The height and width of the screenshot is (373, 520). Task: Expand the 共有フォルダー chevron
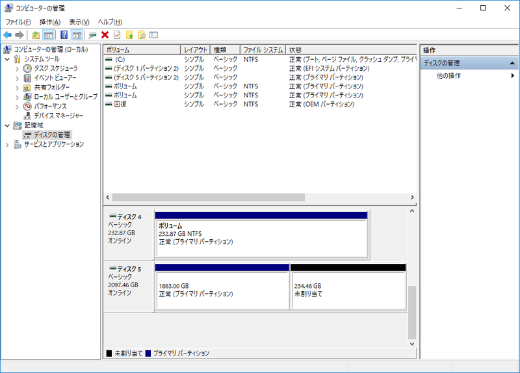coord(18,88)
